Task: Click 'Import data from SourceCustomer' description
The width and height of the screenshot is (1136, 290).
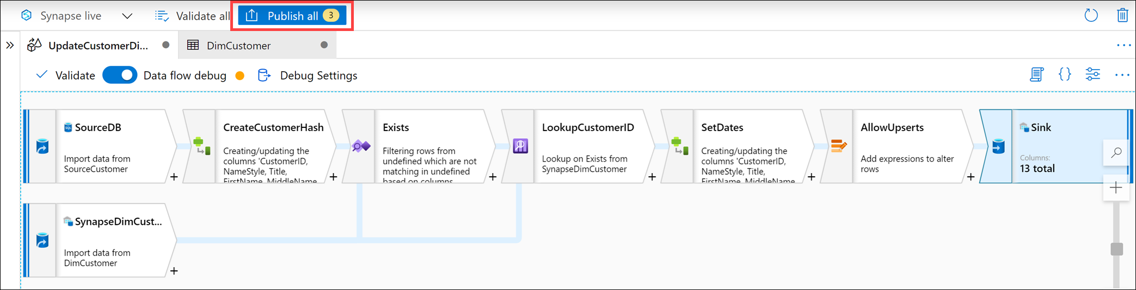Action: tap(97, 164)
